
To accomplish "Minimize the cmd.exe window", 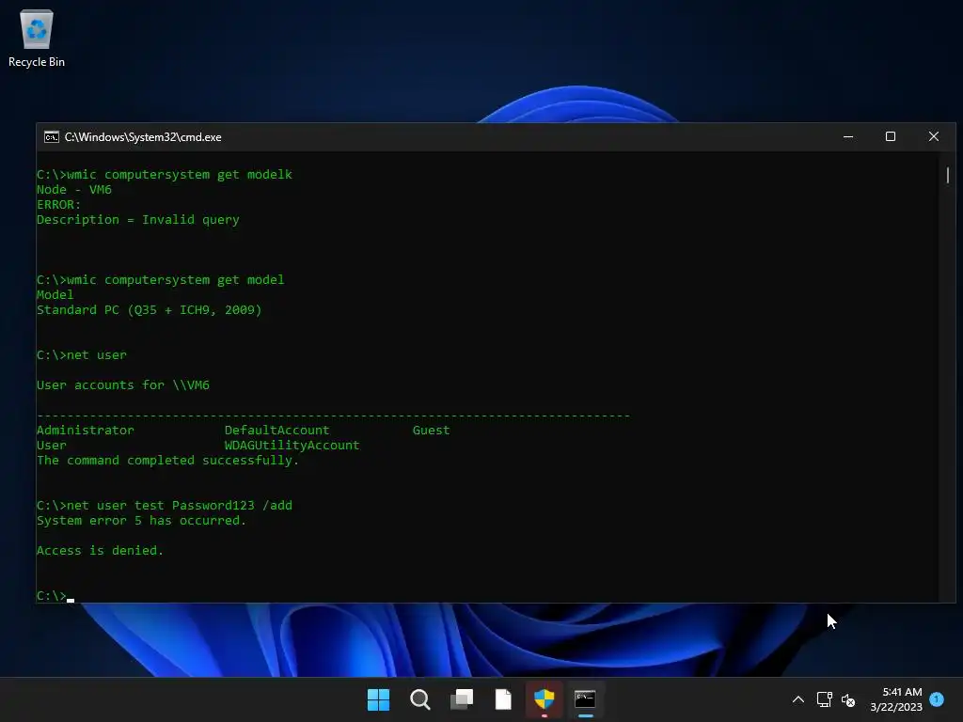I will click(x=848, y=137).
